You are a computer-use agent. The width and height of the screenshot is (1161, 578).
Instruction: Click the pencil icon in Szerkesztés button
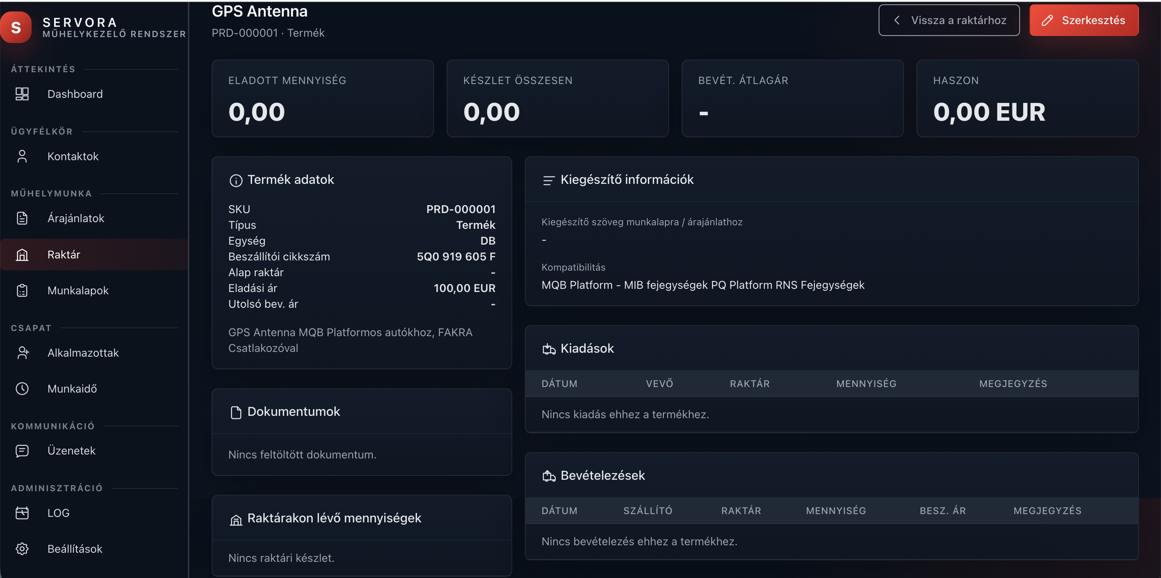[x=1047, y=20]
